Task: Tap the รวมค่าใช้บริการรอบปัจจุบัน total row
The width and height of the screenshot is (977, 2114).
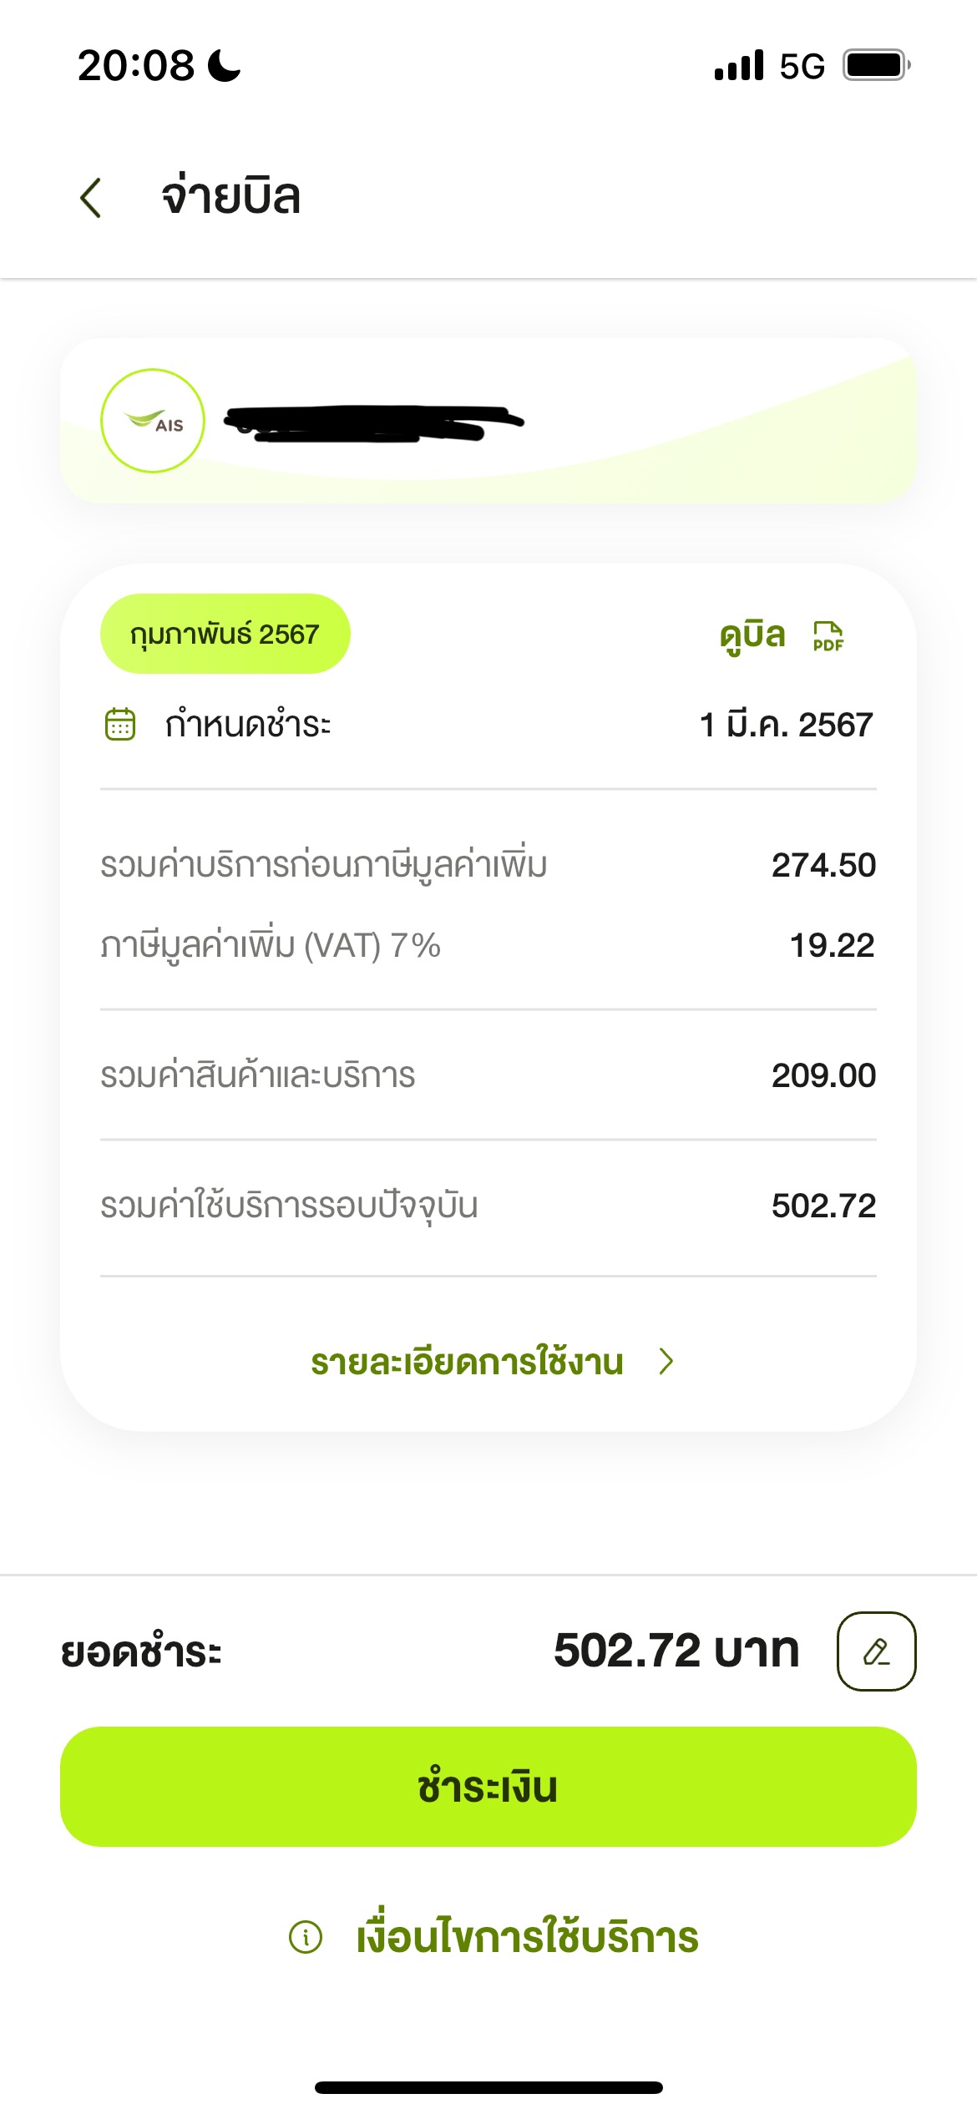Action: (488, 1206)
